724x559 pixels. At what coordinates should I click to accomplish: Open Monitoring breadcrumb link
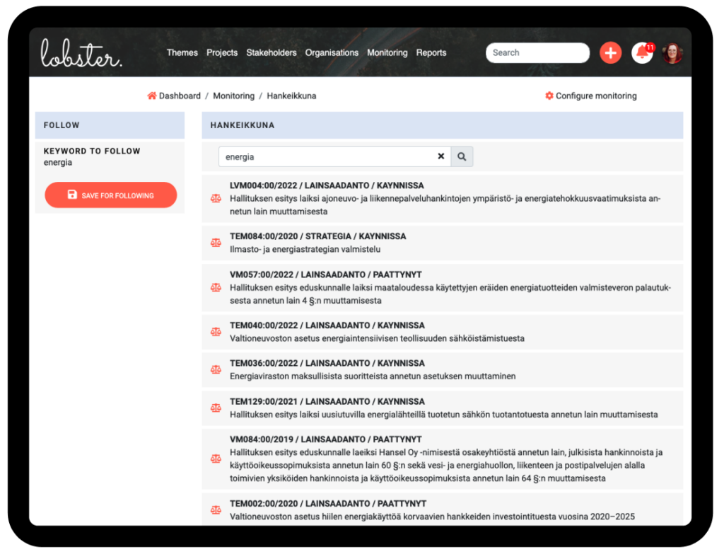[233, 96]
